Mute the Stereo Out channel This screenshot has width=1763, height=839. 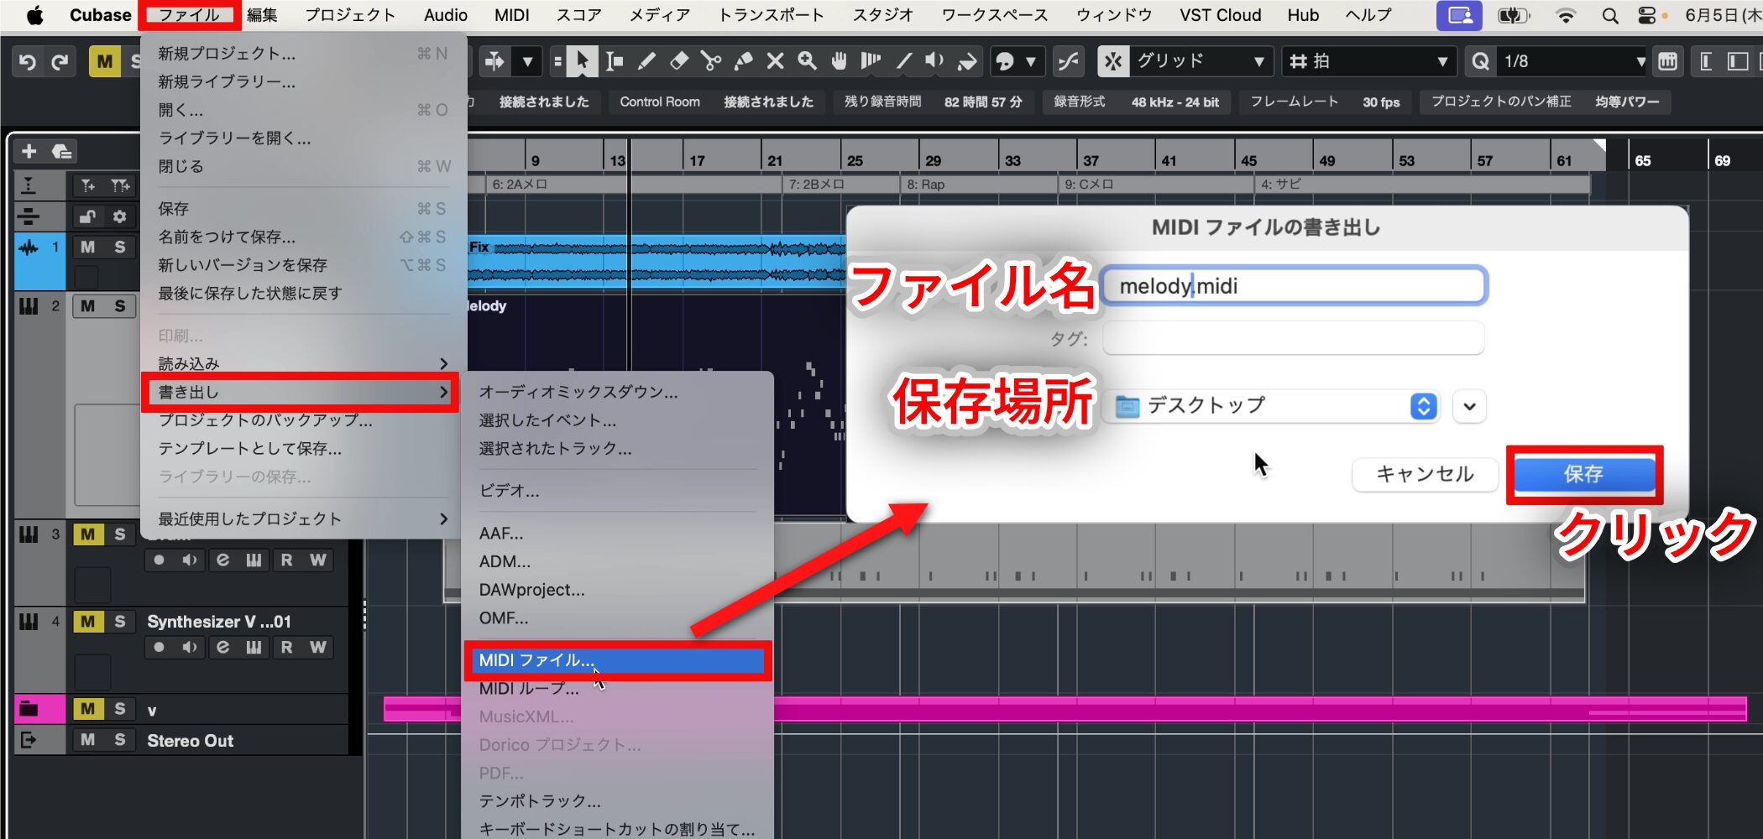click(88, 740)
